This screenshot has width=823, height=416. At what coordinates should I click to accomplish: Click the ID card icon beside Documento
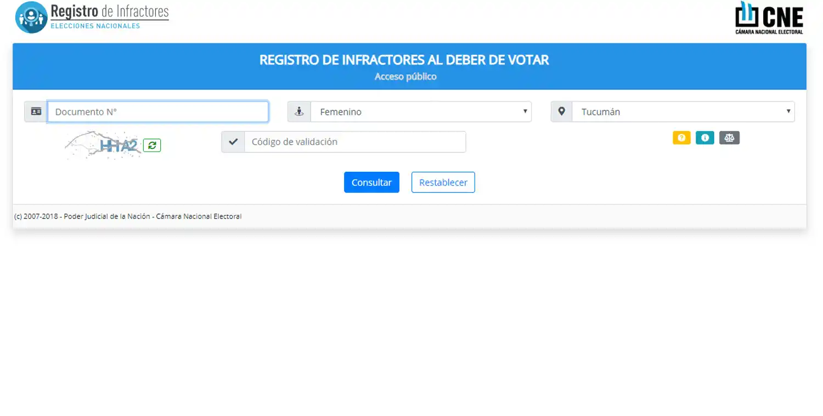35,111
